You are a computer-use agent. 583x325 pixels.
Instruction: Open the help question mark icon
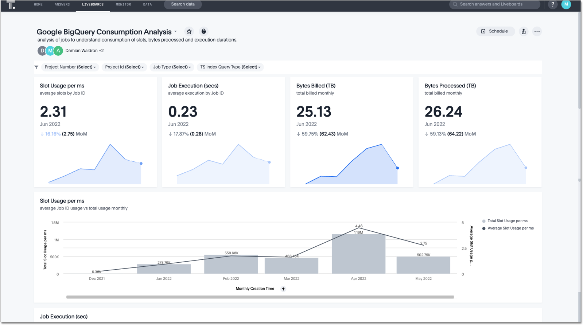[x=553, y=4]
